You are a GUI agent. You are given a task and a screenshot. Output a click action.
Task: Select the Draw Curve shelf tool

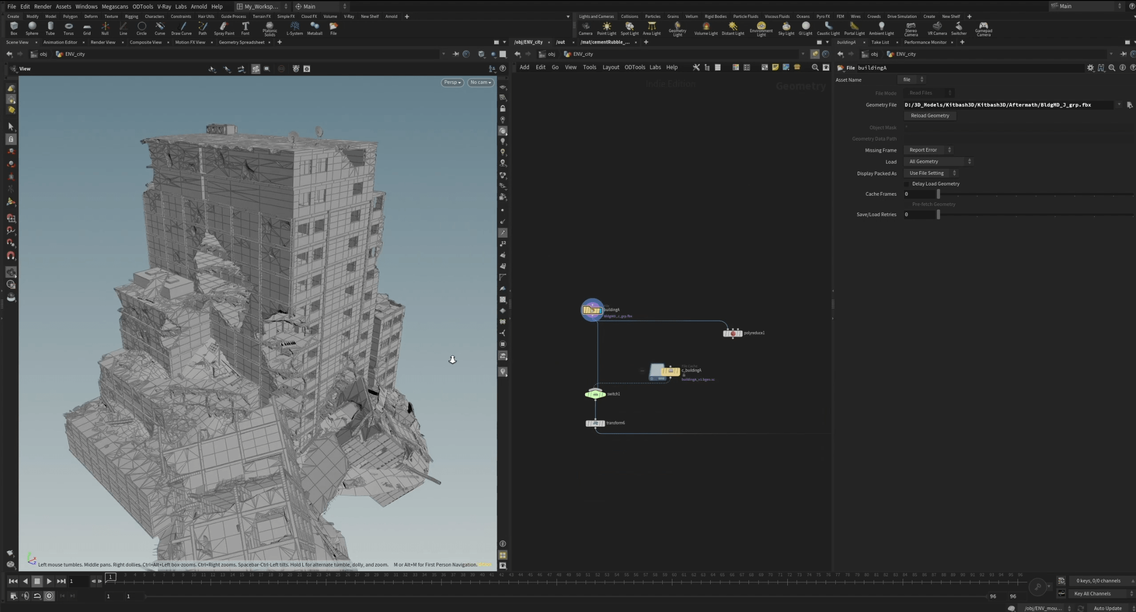click(181, 28)
